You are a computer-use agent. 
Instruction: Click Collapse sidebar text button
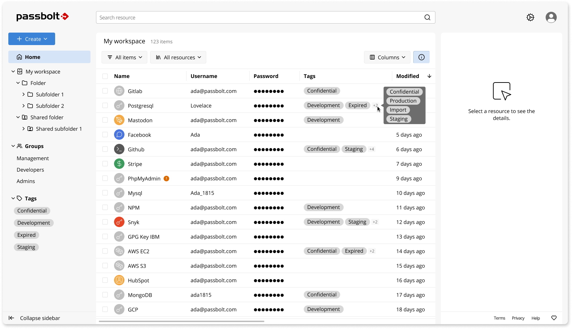pyautogui.click(x=40, y=318)
